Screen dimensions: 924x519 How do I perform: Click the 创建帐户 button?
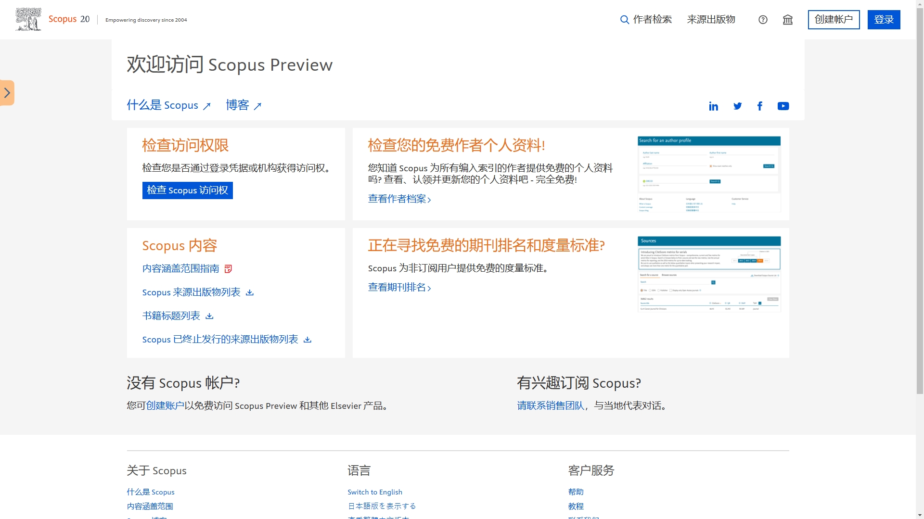click(x=834, y=20)
